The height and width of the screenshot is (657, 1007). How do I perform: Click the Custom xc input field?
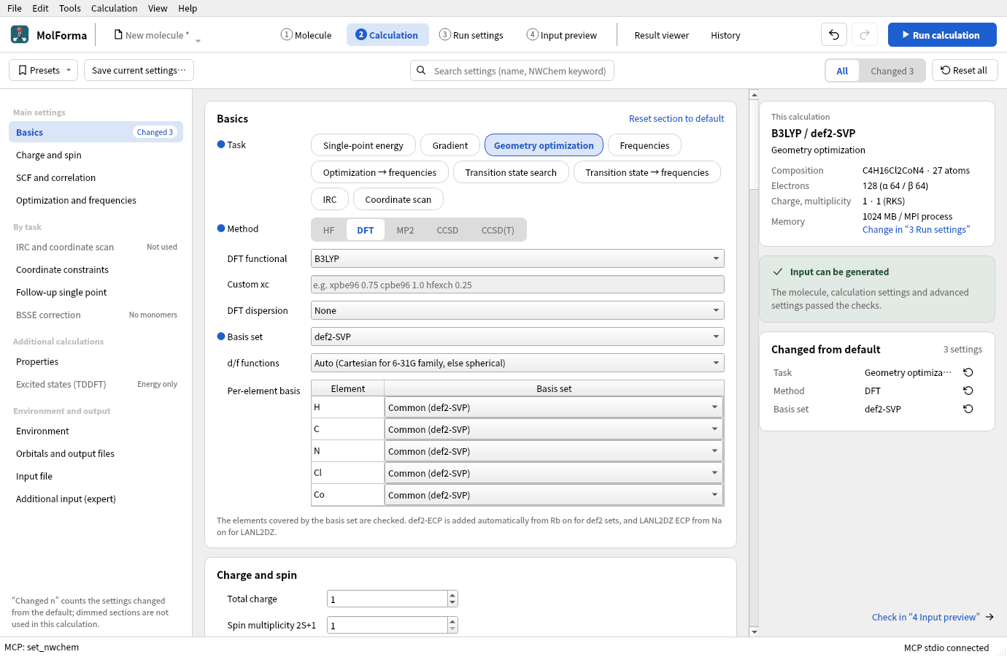[517, 285]
